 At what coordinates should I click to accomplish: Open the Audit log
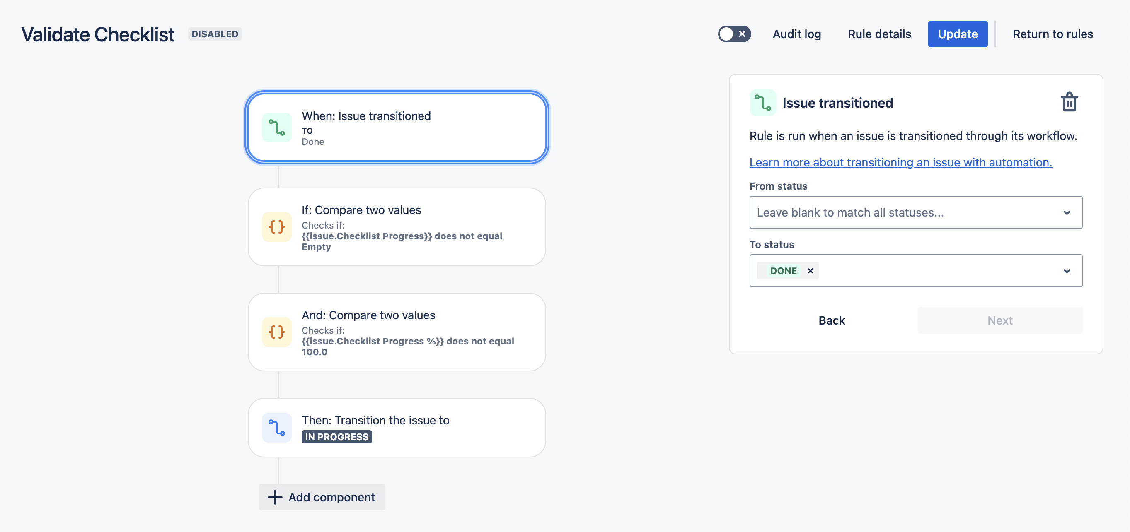(796, 34)
